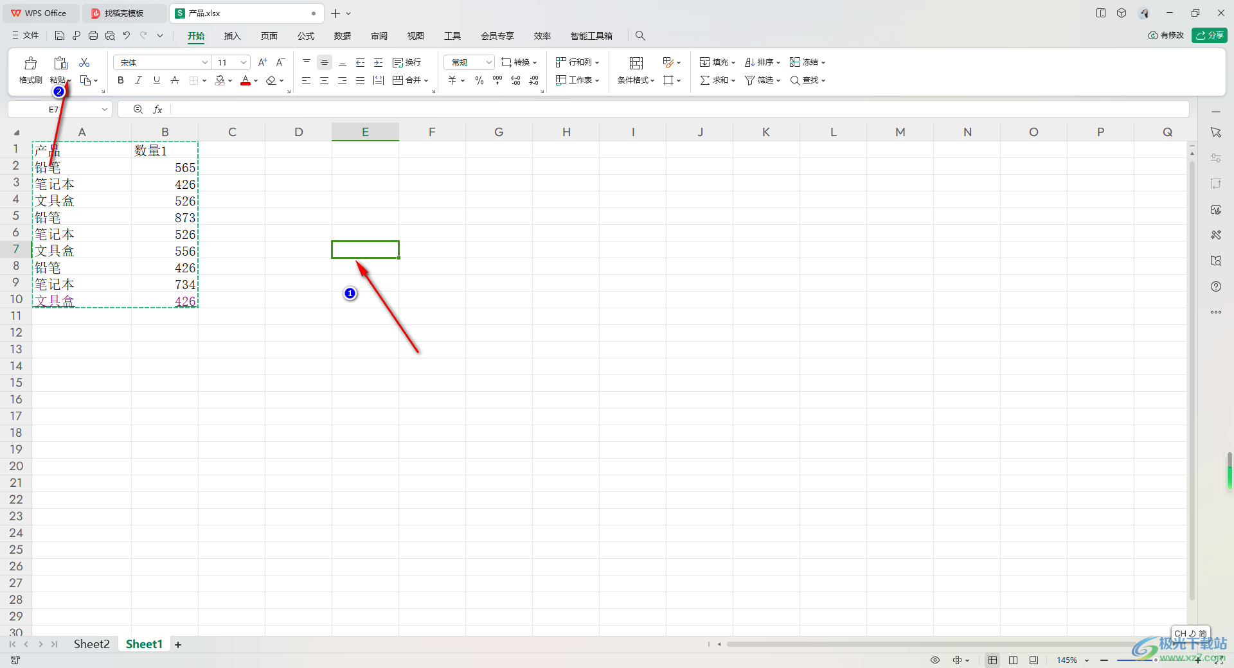Open the number format dropdown (常规)
Image resolution: width=1234 pixels, height=668 pixels.
pos(489,62)
